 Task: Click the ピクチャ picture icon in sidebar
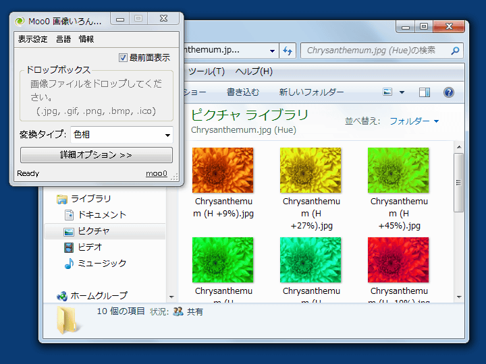(x=69, y=231)
